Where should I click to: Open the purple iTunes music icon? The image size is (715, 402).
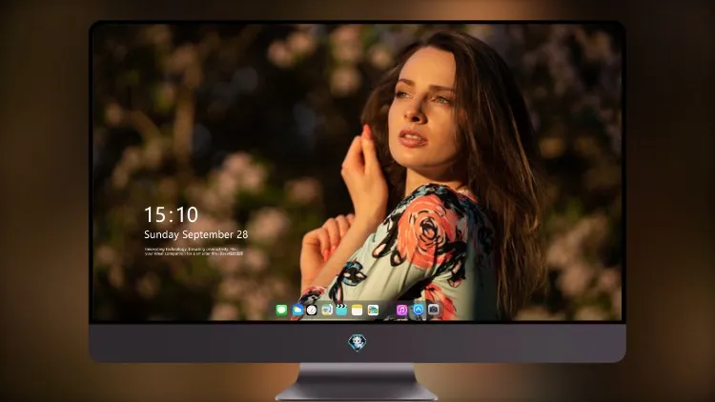coord(401,310)
